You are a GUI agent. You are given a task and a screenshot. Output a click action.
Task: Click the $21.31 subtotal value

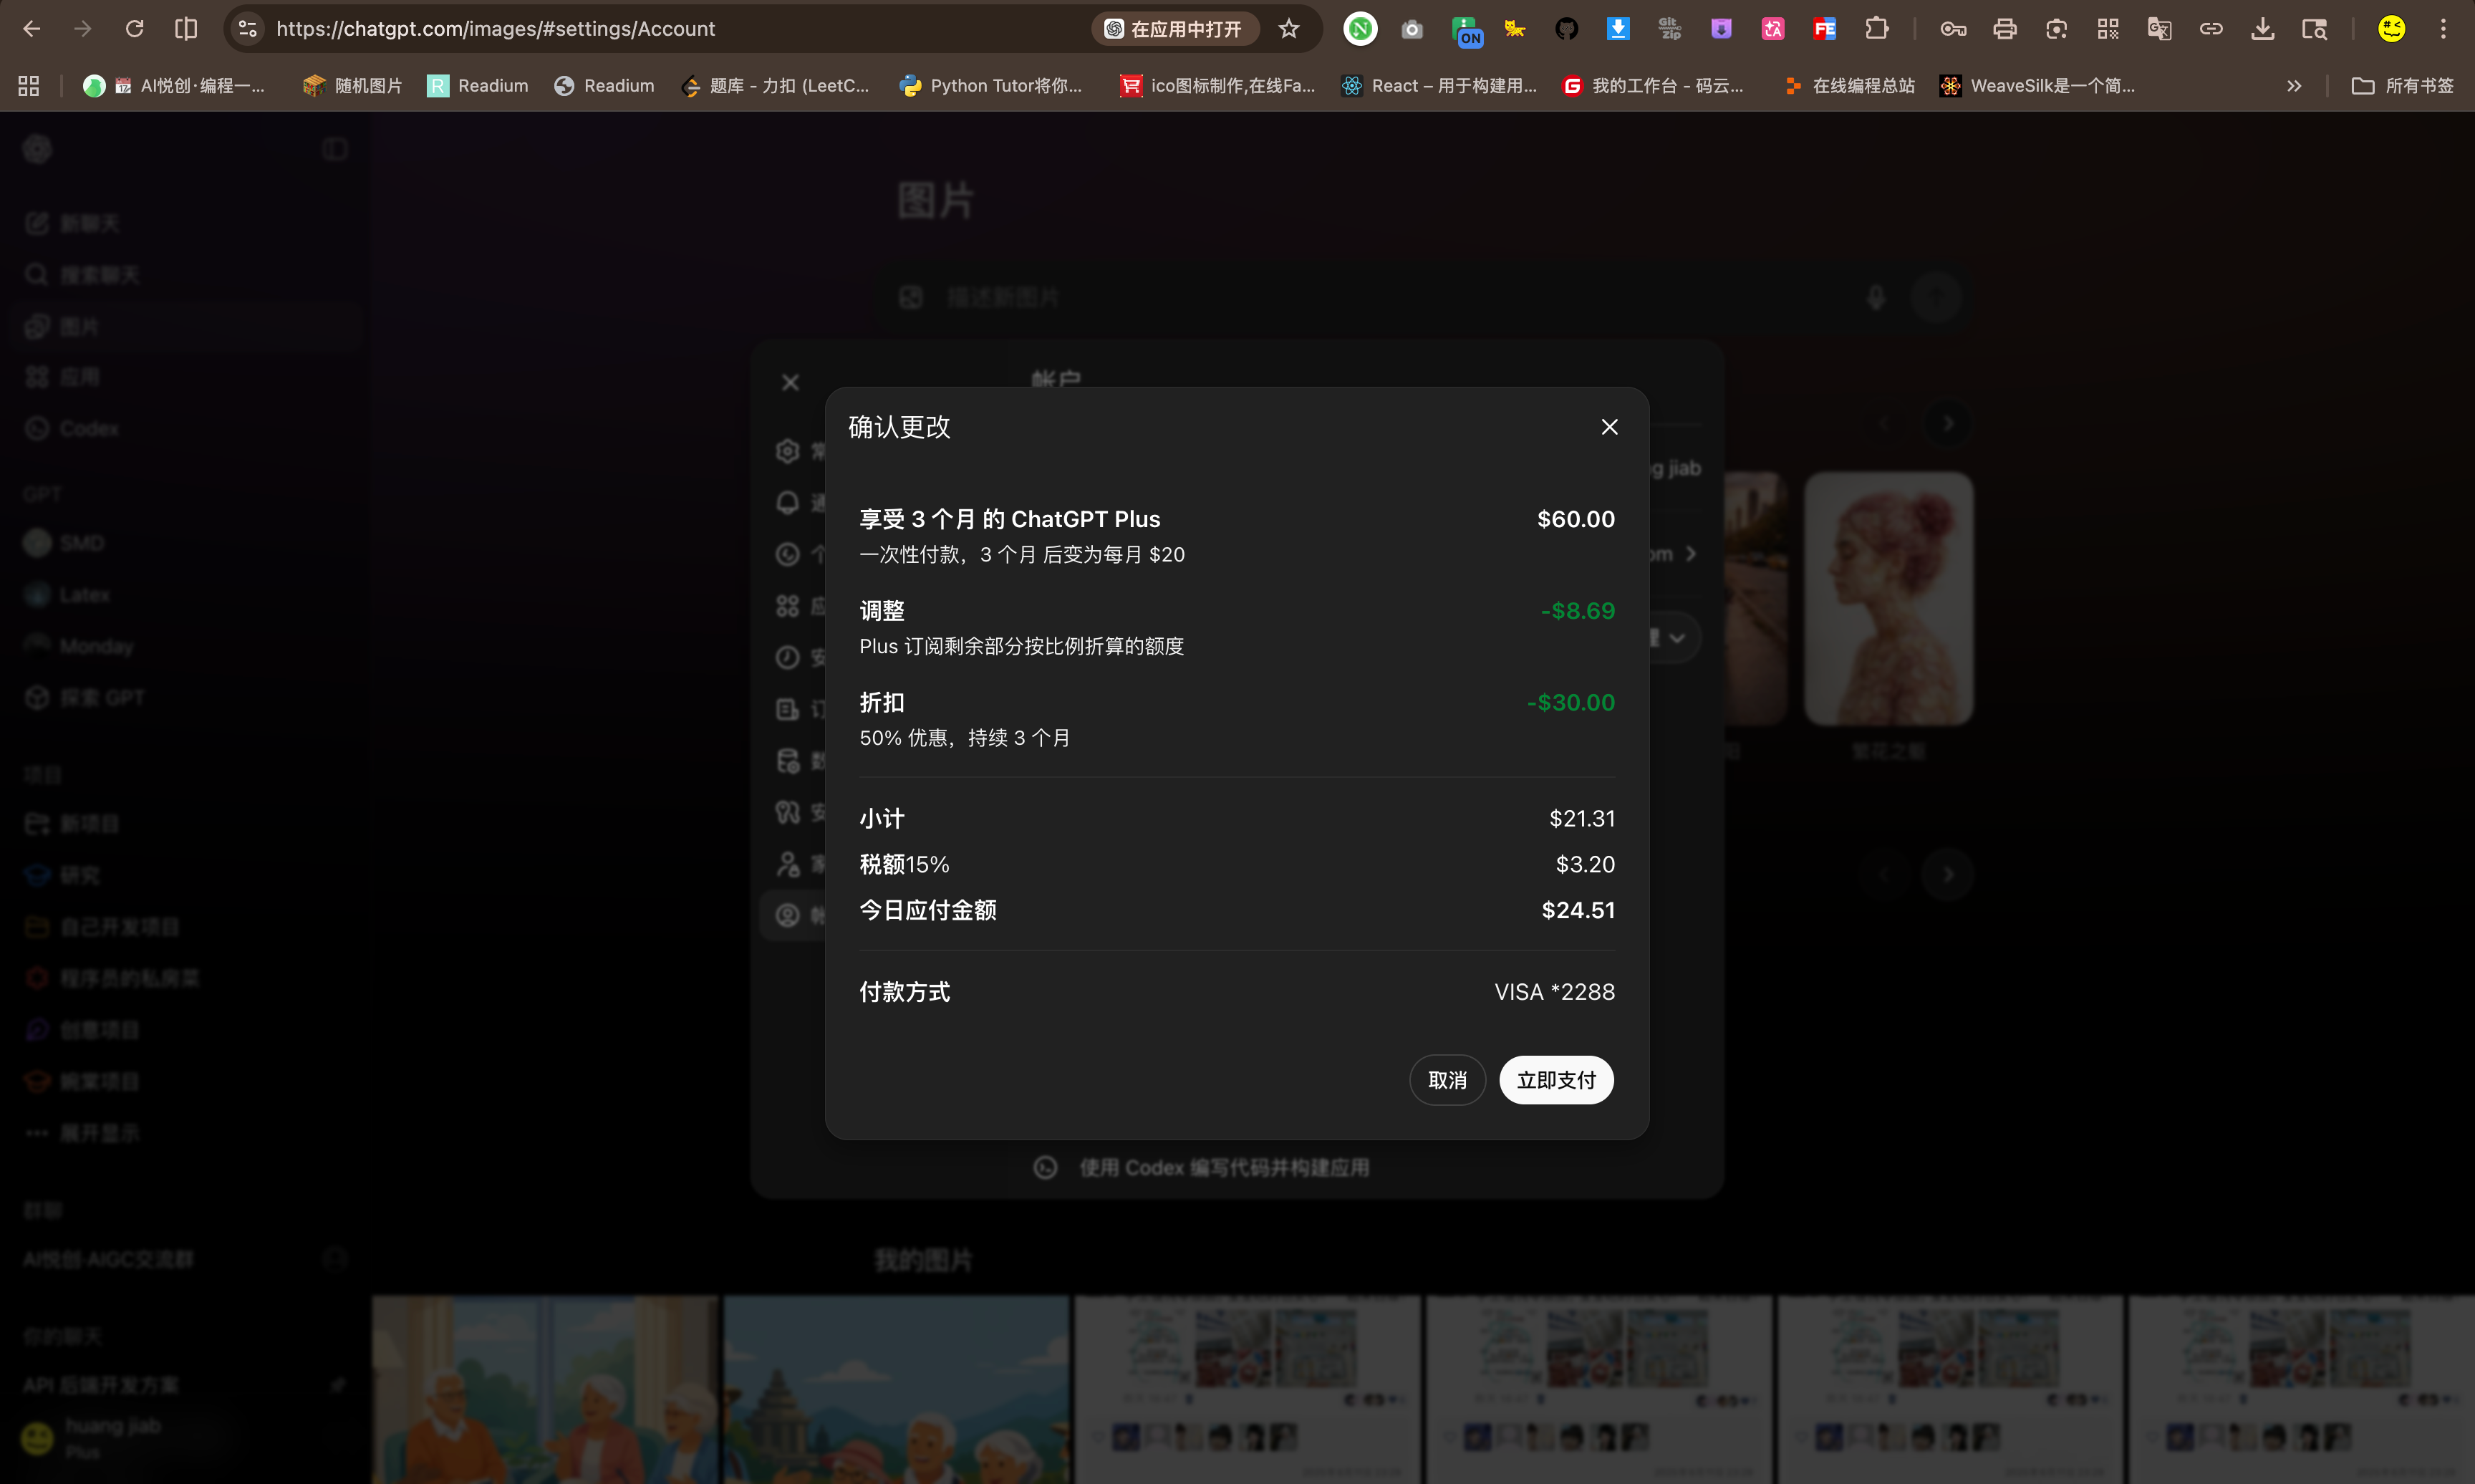click(x=1583, y=819)
